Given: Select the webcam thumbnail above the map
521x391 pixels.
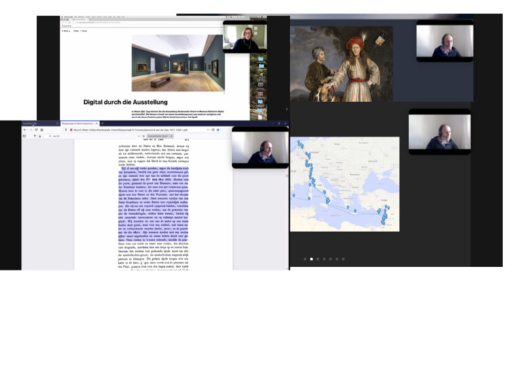Looking at the screenshot, I should click(440, 132).
